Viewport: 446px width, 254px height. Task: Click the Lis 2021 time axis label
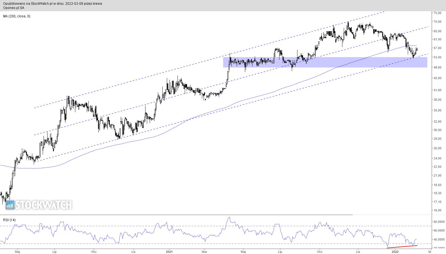click(x=358, y=252)
